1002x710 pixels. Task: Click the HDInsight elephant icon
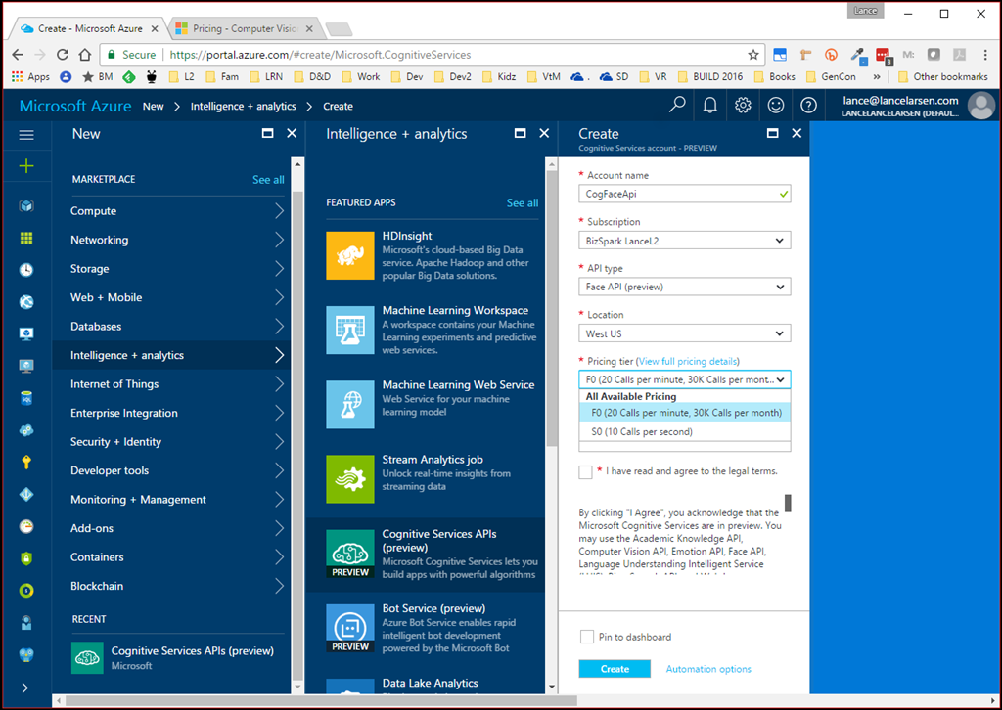pos(350,255)
